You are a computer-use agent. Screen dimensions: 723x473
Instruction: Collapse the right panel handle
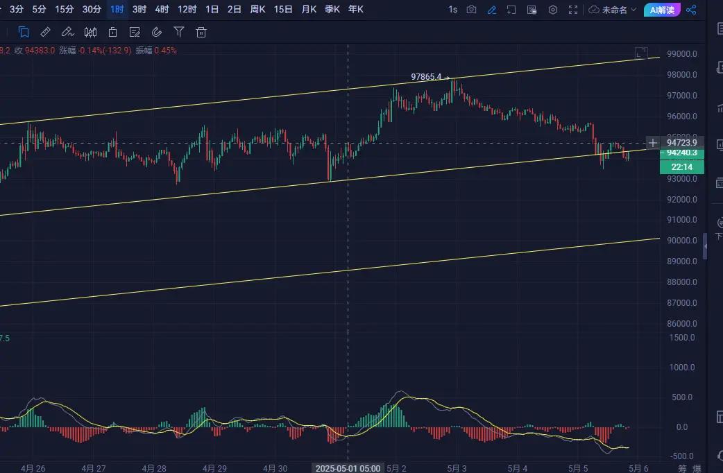point(704,247)
